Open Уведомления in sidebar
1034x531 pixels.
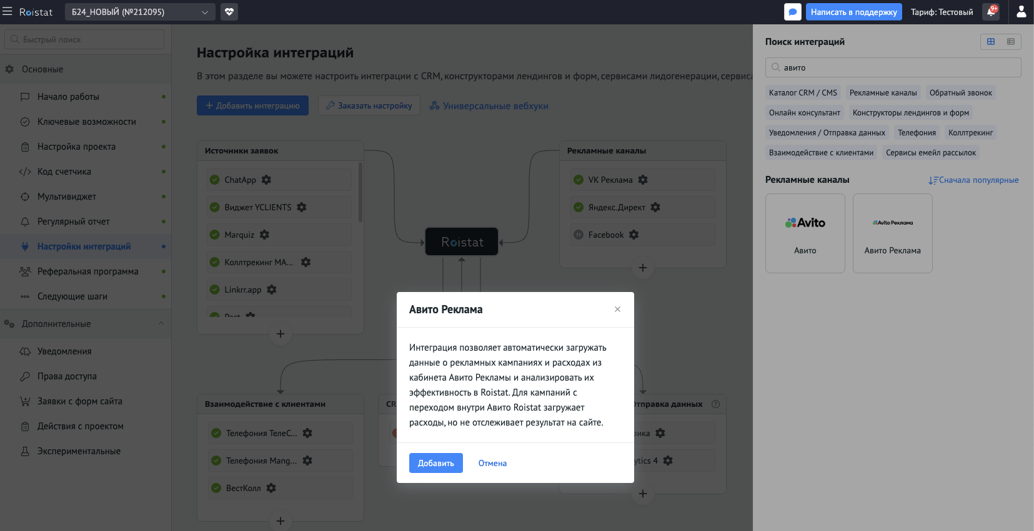pos(86,351)
